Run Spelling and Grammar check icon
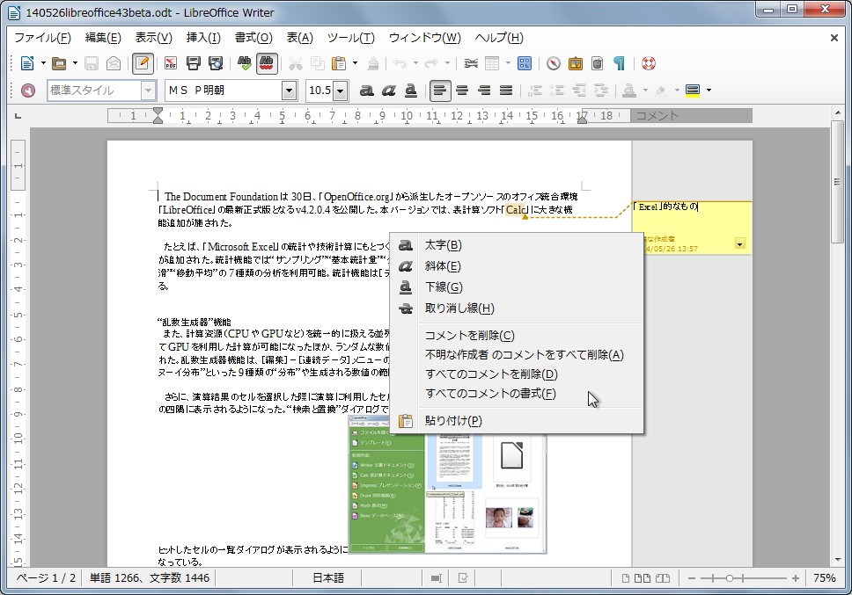 [x=245, y=63]
